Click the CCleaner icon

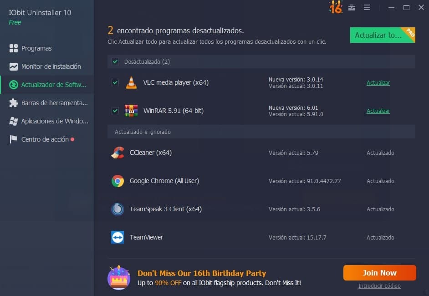point(117,153)
